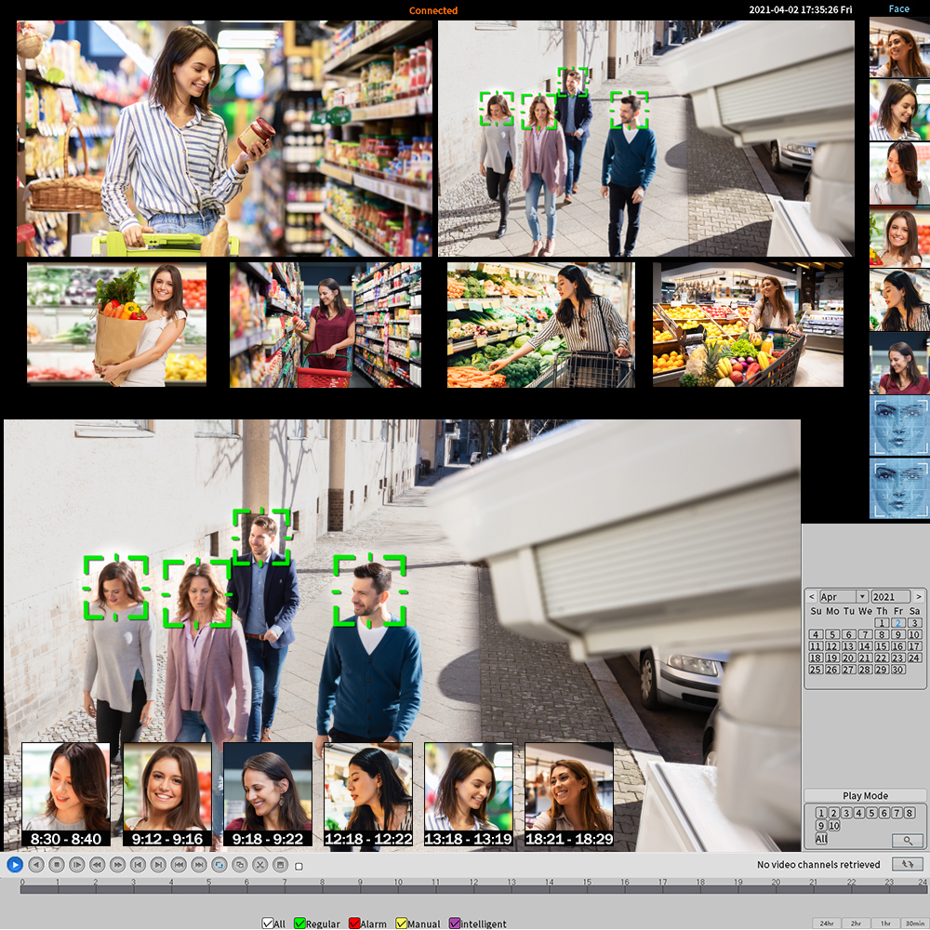930x930 pixels.
Task: Go to previous month with left arrow
Action: coord(812,597)
